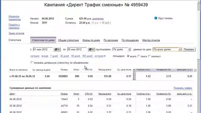Image resolution: width=201 pixels, height=113 pixels.
Task: Click the 5.88 conversion cell
Action: pyautogui.click(x=169, y=106)
